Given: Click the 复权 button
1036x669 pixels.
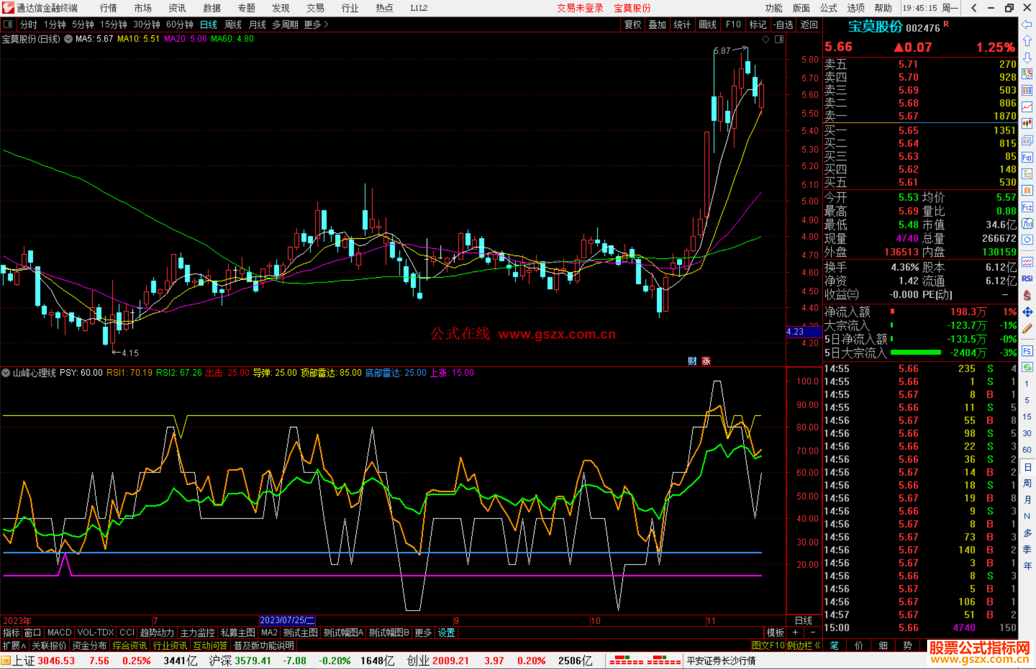Looking at the screenshot, I should (x=632, y=24).
